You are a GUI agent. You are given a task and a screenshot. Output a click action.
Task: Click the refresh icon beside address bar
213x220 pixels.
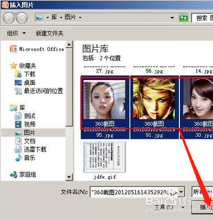(x=183, y=18)
